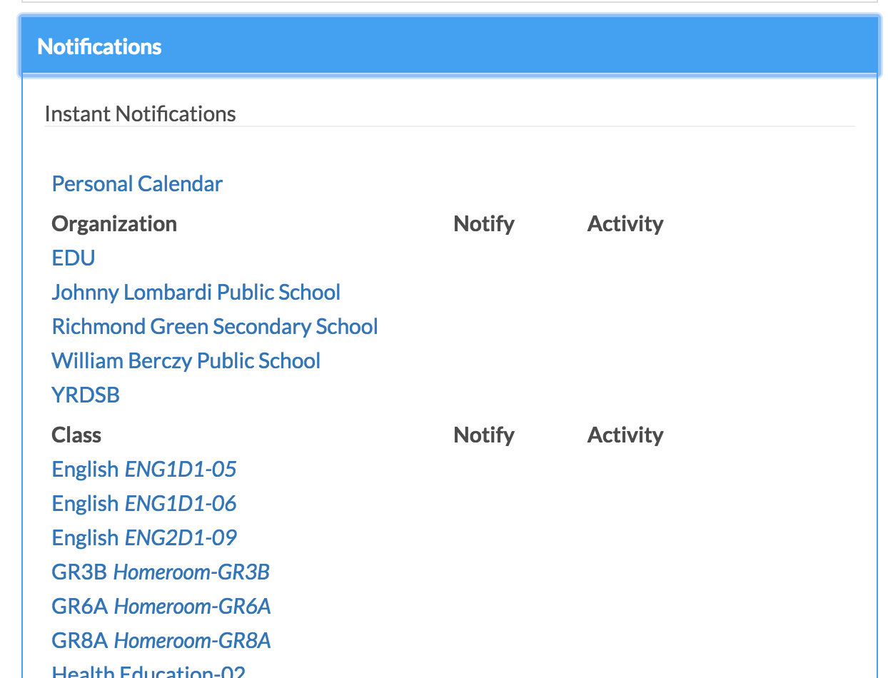Open the EDU organization link
The height and width of the screenshot is (678, 888).
click(74, 258)
